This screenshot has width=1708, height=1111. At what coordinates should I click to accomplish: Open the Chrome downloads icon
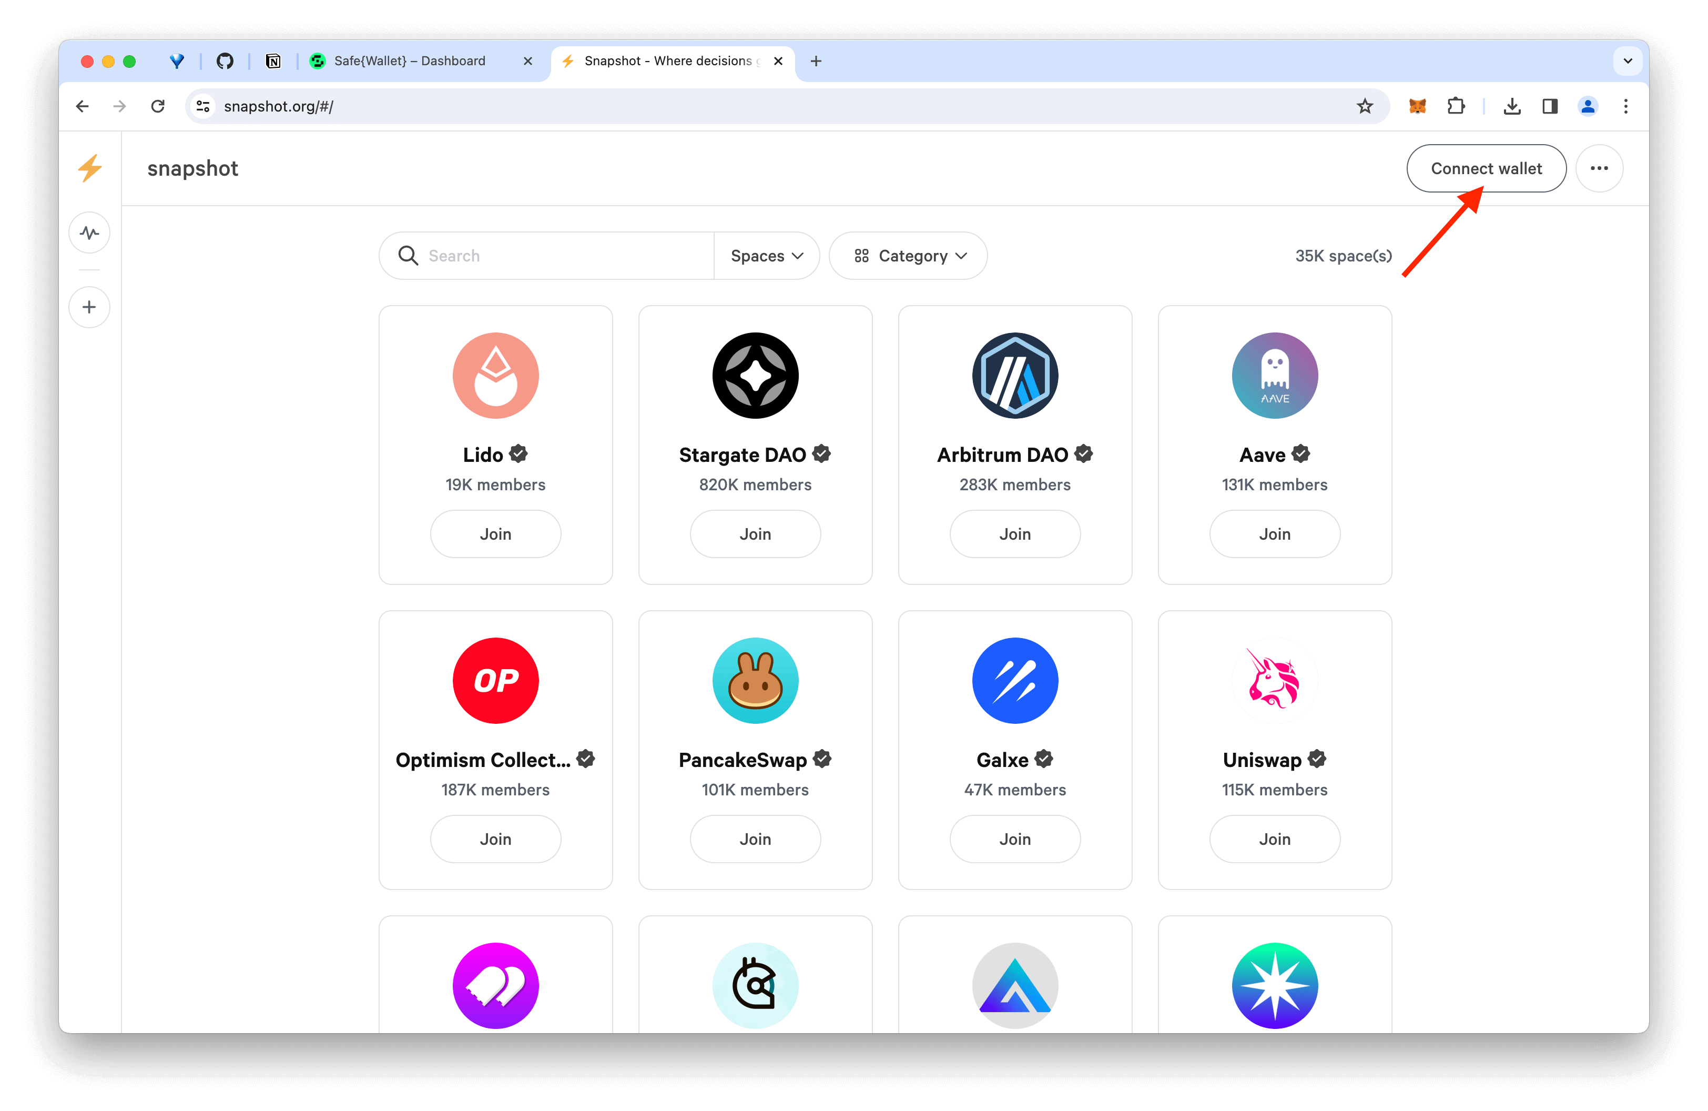click(1512, 106)
